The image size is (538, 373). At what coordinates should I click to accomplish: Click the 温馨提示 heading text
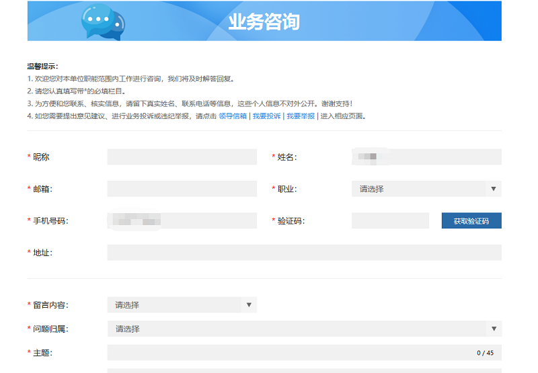(x=42, y=66)
